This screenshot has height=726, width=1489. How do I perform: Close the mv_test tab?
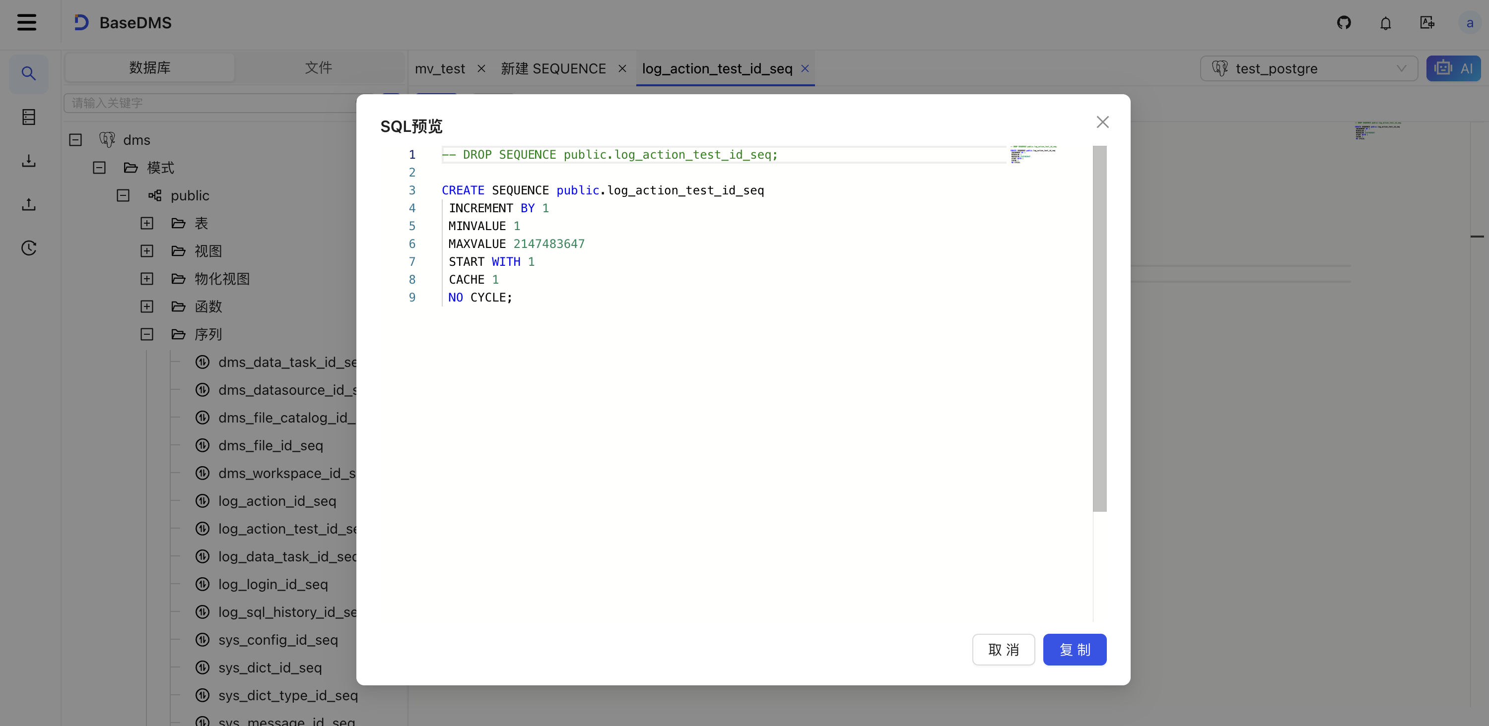coord(481,69)
